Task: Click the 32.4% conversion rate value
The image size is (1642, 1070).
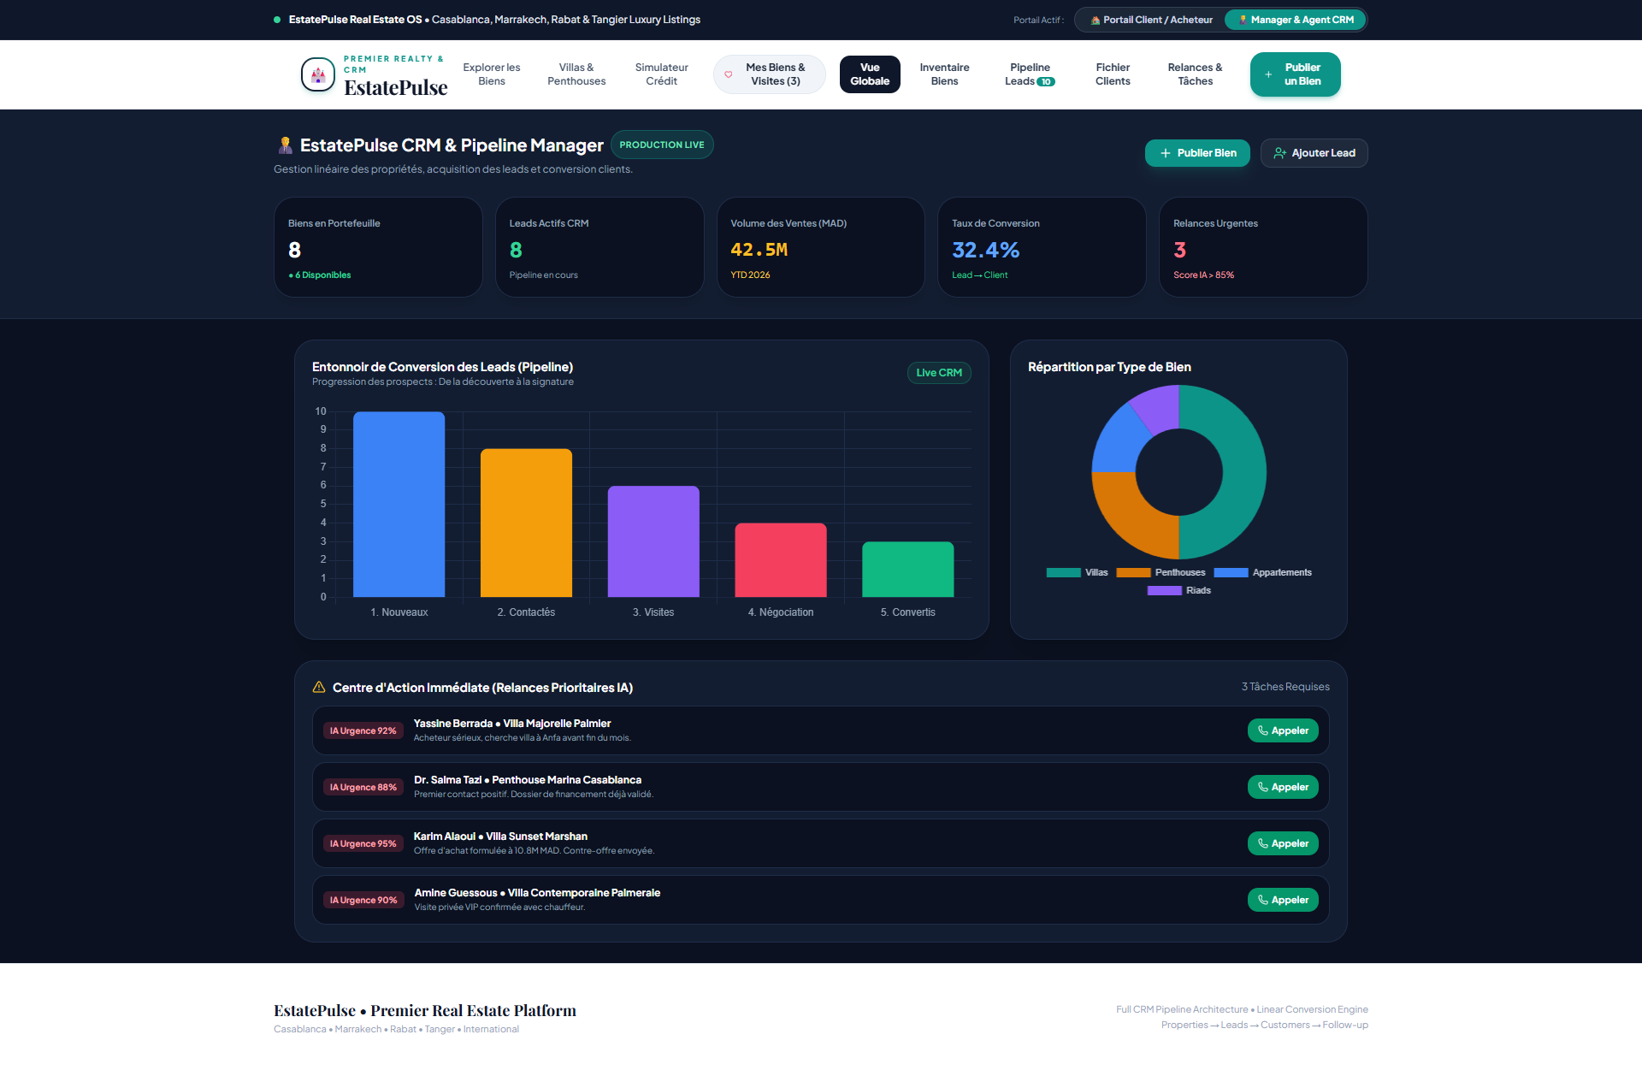Action: (985, 250)
